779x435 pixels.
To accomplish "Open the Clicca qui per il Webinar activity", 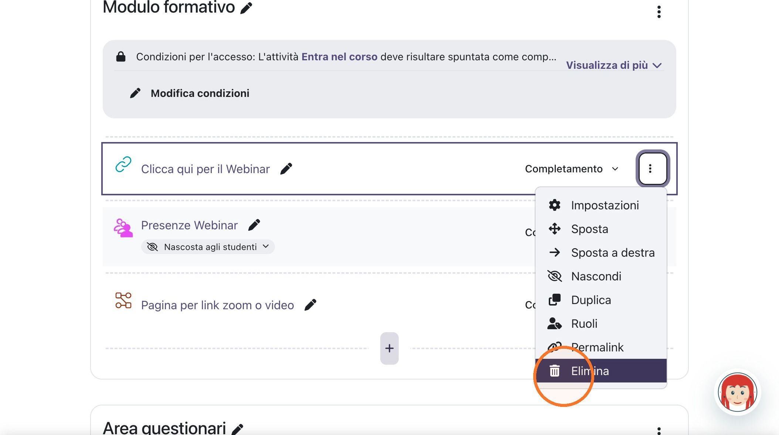I will click(205, 169).
